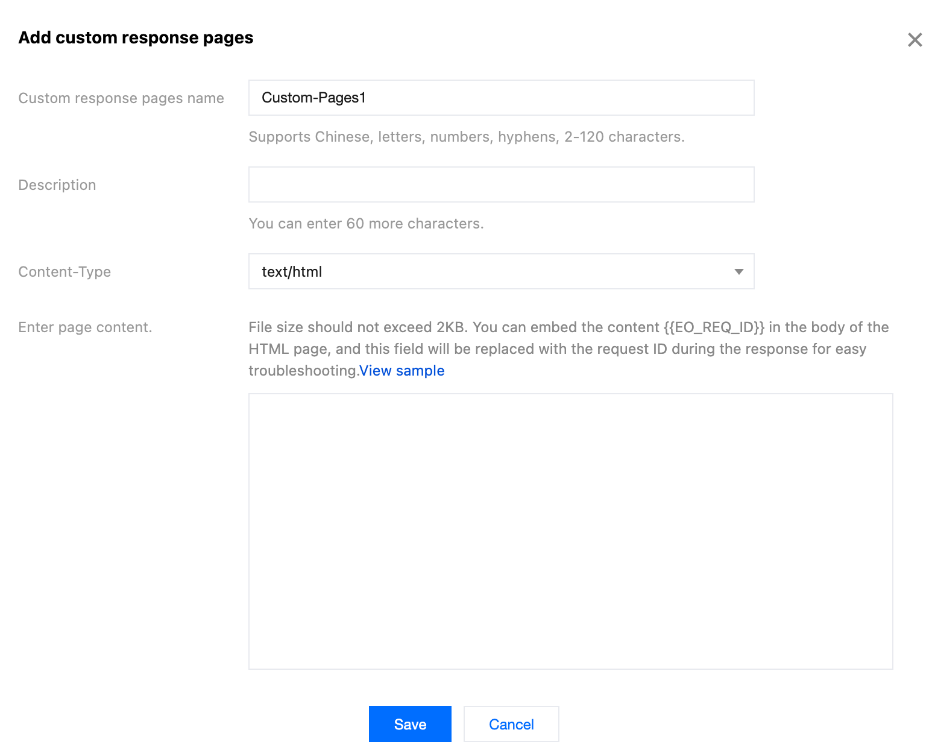The height and width of the screenshot is (756, 932).
Task: Click the Content-Type field label
Action: [65, 272]
